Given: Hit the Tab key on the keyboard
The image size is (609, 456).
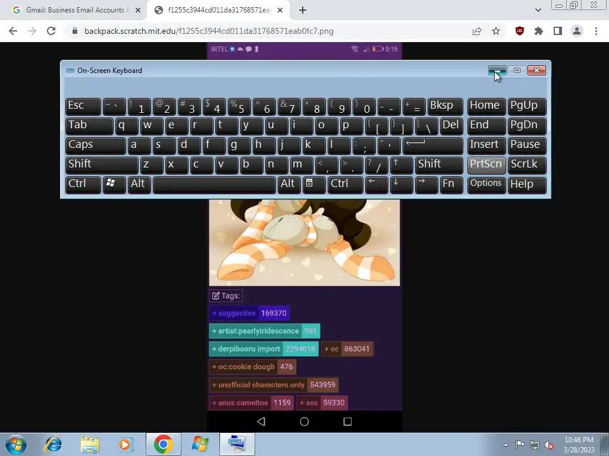Looking at the screenshot, I should [89, 126].
